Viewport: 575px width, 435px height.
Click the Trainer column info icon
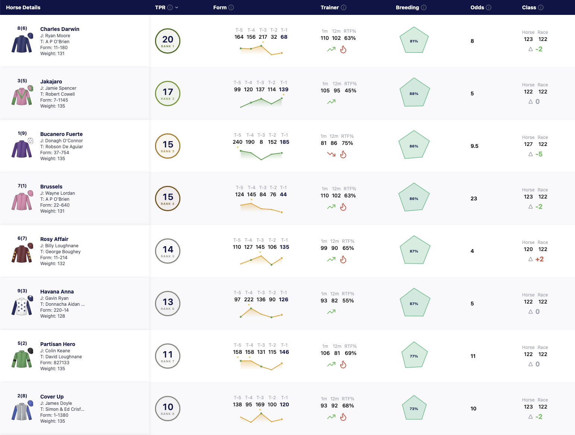[344, 7]
